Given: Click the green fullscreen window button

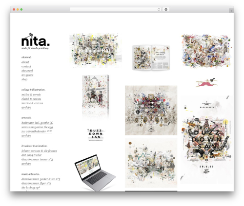Looking at the screenshot, I should point(21,9).
